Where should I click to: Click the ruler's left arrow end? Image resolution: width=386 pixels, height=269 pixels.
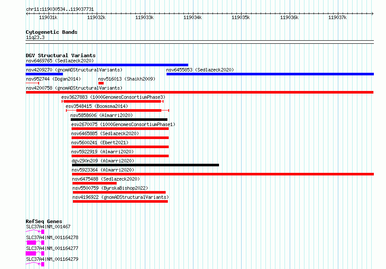pos(27,13)
